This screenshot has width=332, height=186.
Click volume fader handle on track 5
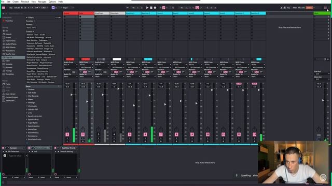click(x=134, y=105)
